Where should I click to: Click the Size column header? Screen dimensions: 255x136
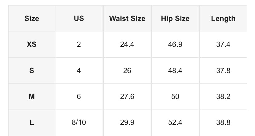32,19
